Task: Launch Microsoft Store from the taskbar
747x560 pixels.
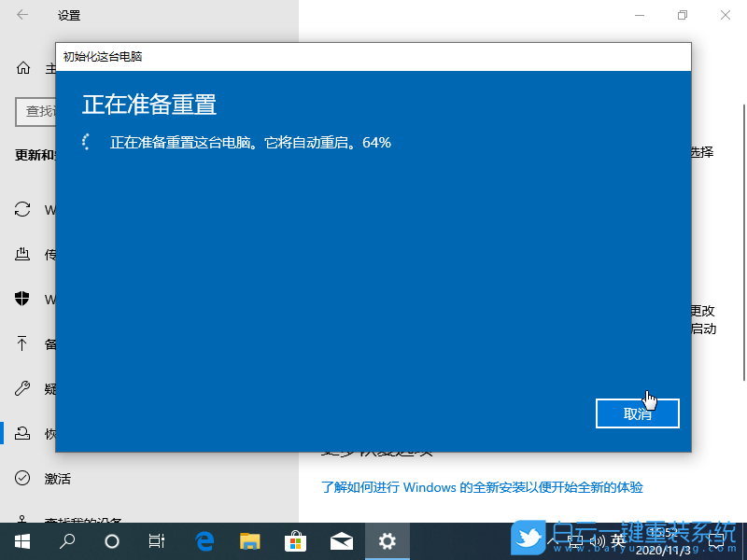Action: point(295,540)
